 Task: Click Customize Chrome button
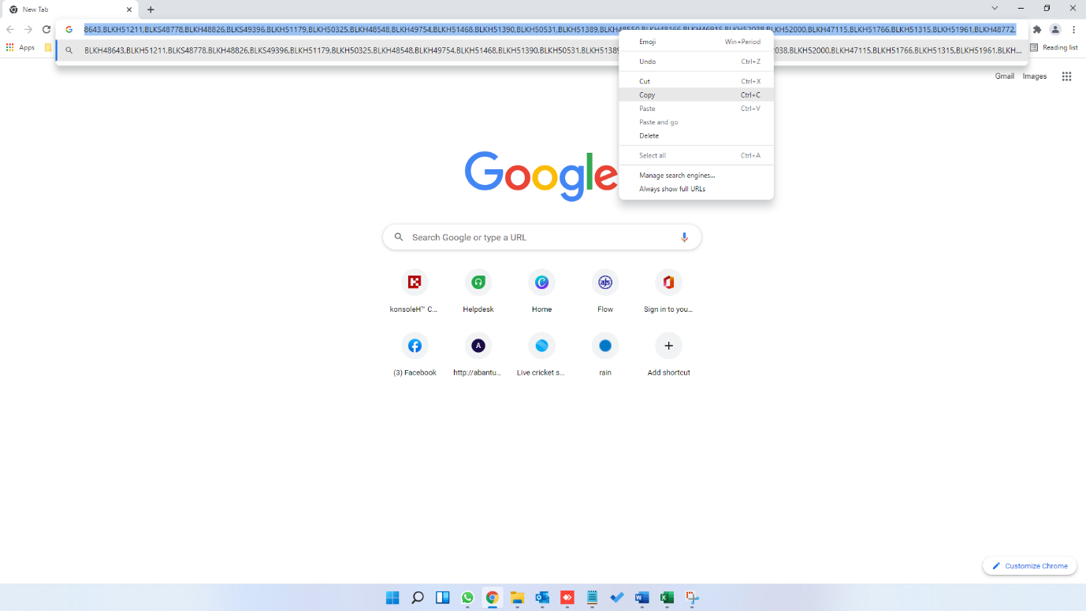[x=1030, y=565]
